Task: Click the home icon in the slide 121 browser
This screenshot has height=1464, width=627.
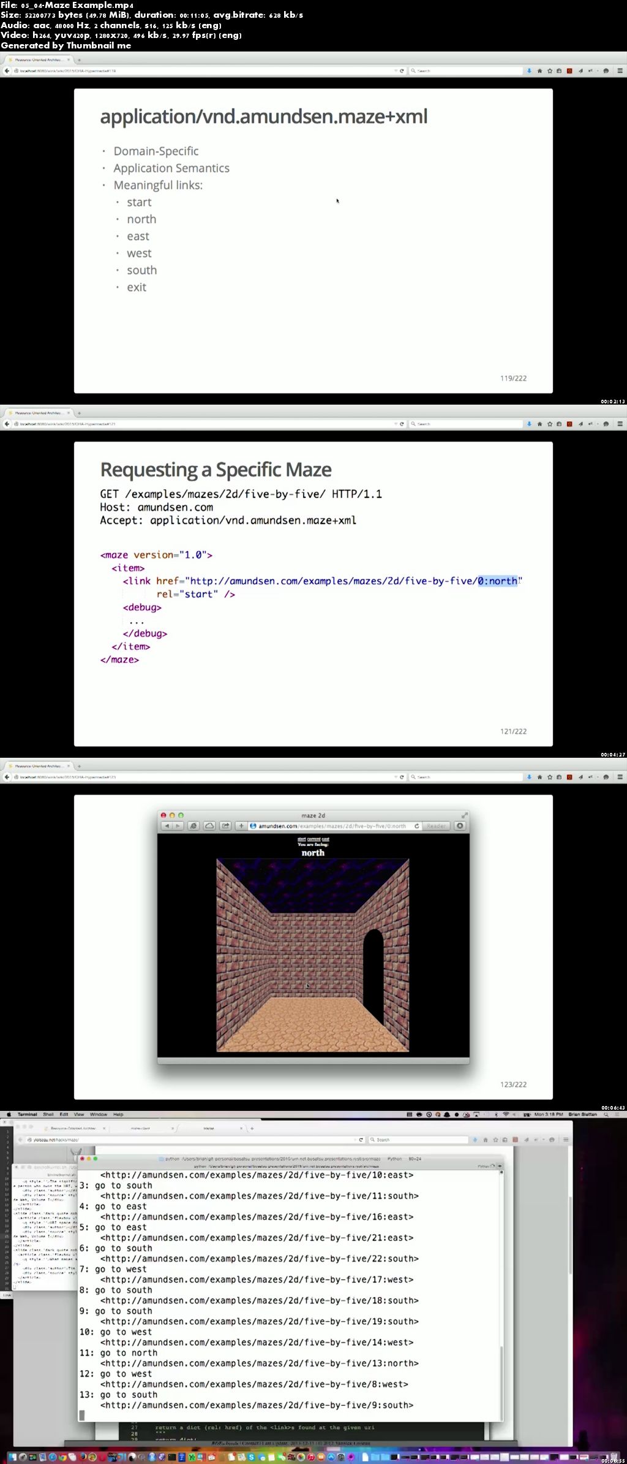Action: tap(539, 424)
